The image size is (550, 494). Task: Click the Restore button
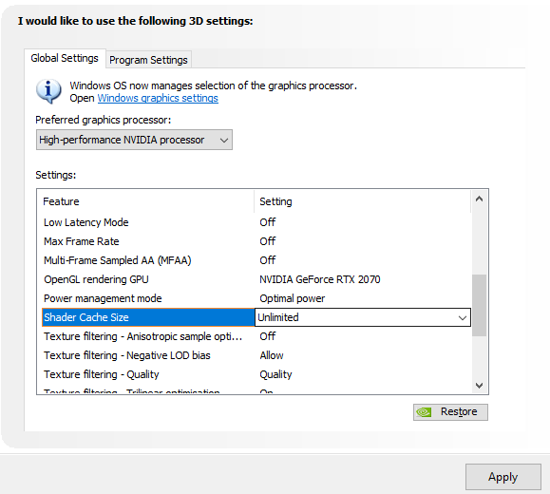[450, 412]
